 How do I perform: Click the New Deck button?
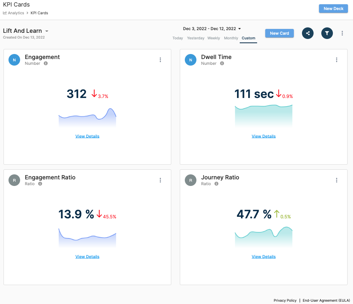pyautogui.click(x=333, y=8)
